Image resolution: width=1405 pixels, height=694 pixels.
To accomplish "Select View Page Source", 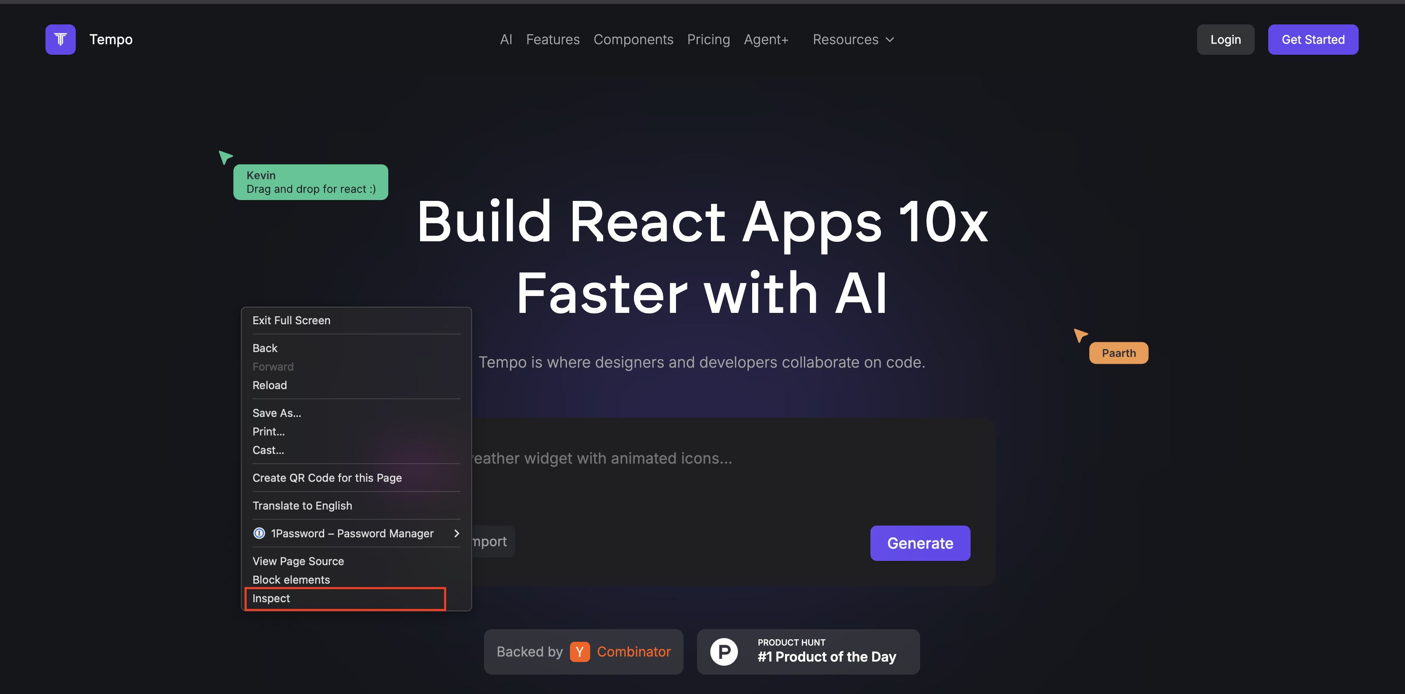I will (x=298, y=561).
